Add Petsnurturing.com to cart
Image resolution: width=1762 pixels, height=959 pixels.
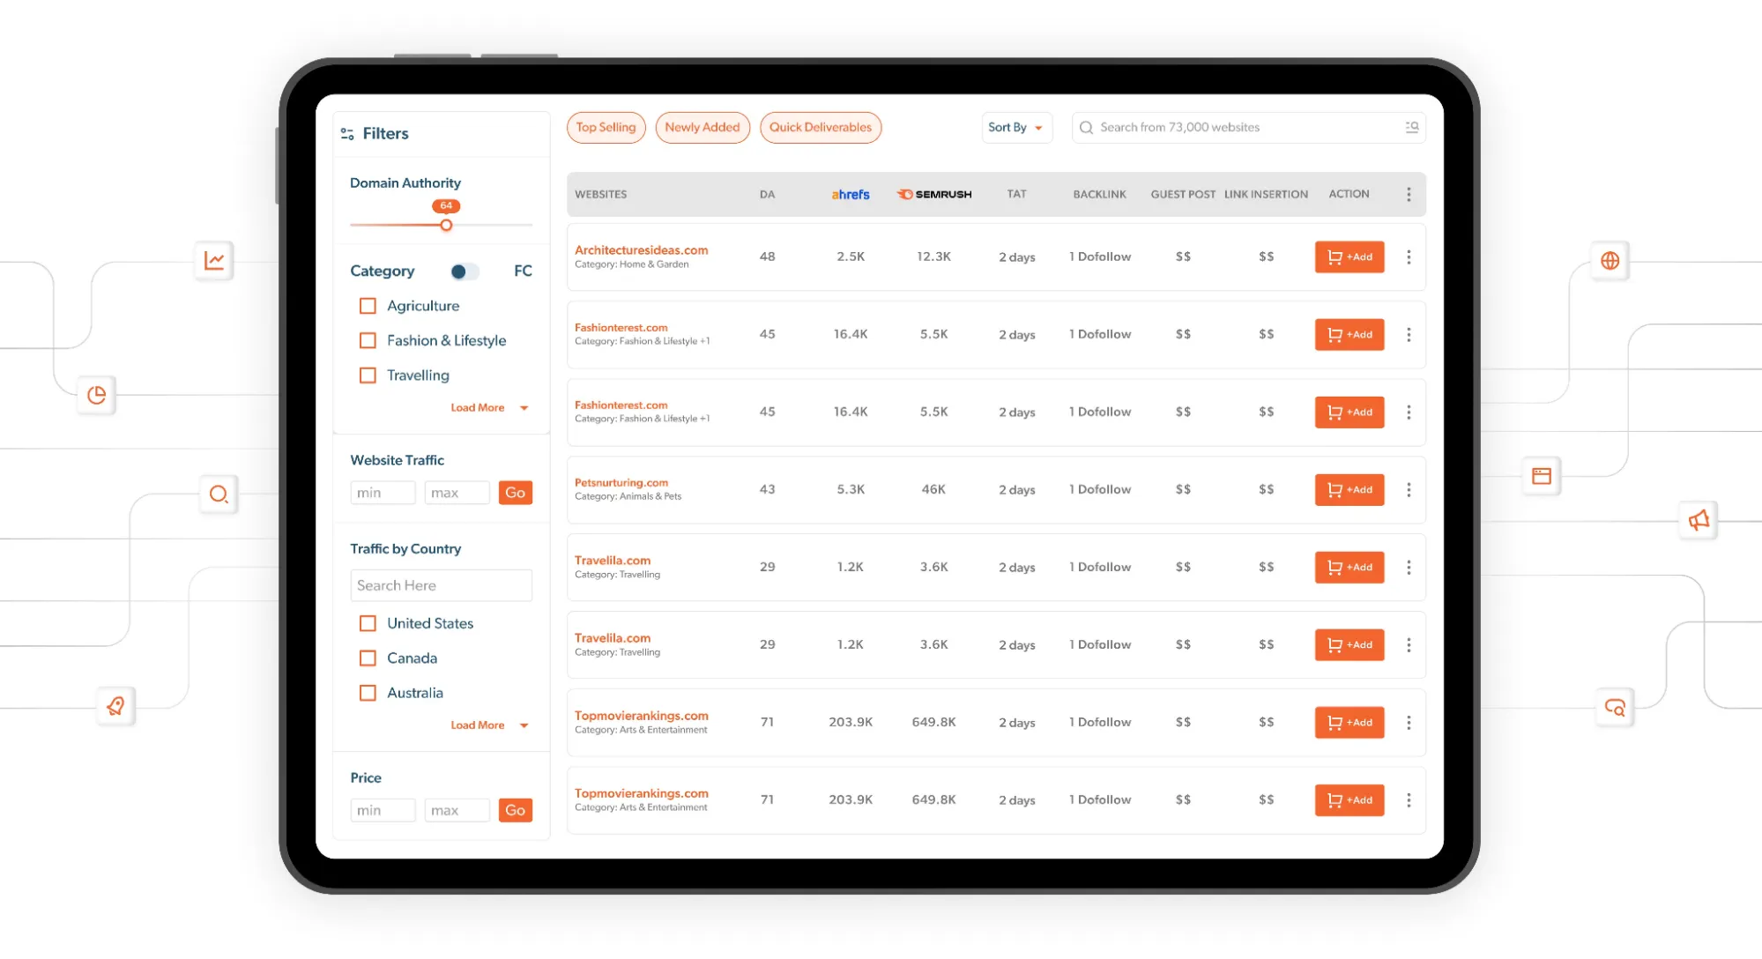click(x=1349, y=490)
